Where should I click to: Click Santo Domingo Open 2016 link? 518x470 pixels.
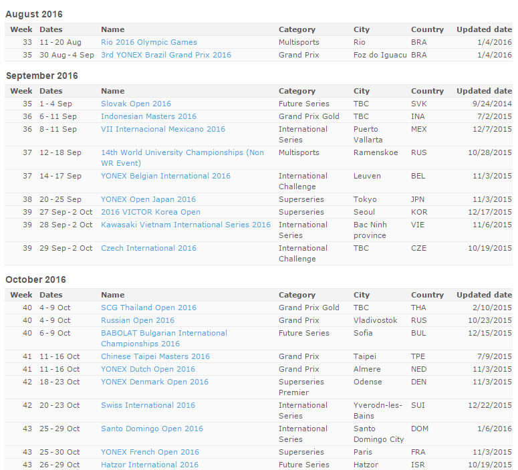tap(152, 429)
